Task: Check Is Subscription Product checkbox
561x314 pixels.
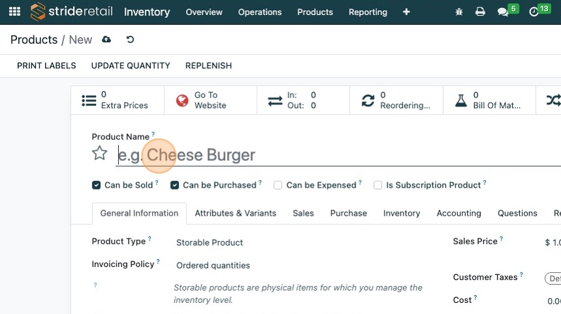Action: (378, 185)
